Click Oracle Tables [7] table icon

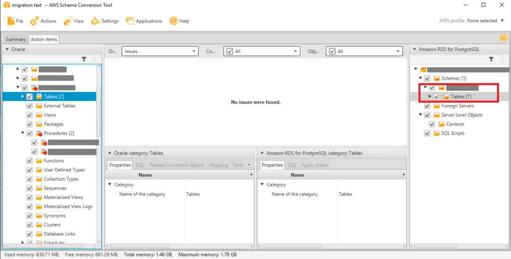39,96
